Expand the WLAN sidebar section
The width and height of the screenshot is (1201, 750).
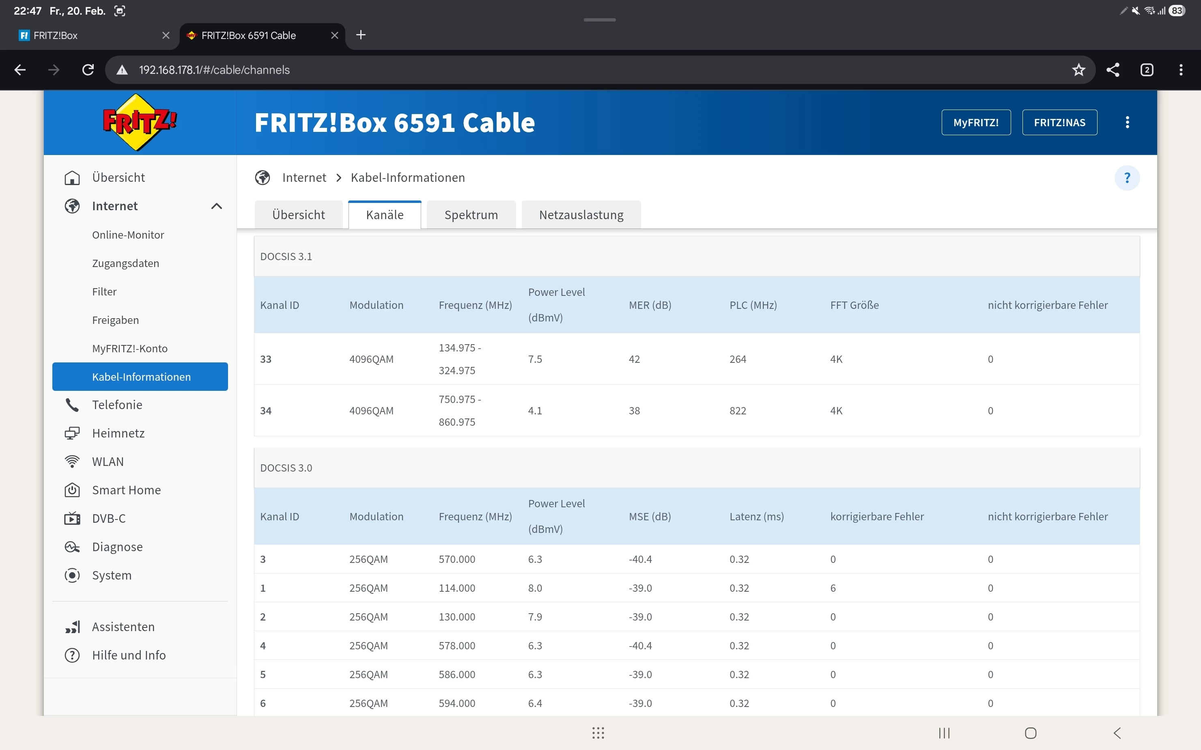coord(108,461)
